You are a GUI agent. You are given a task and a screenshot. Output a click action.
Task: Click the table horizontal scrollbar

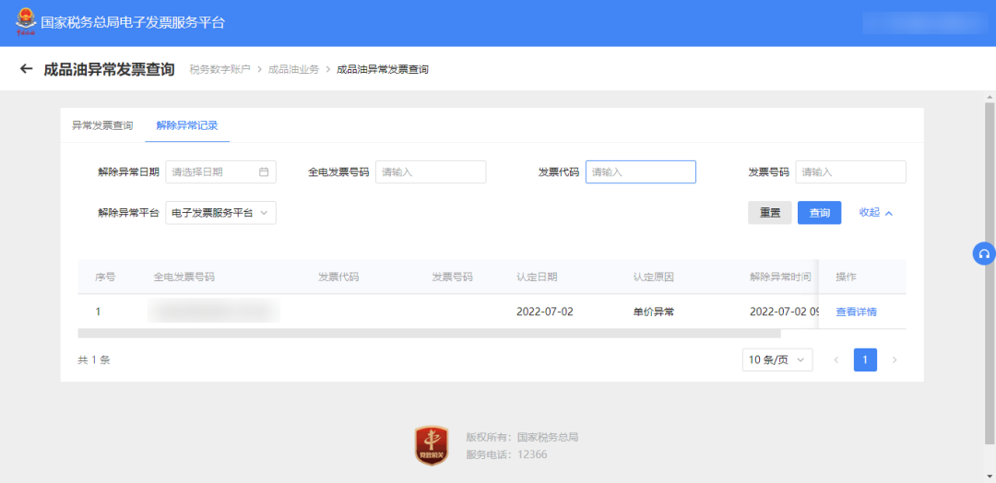(x=429, y=333)
